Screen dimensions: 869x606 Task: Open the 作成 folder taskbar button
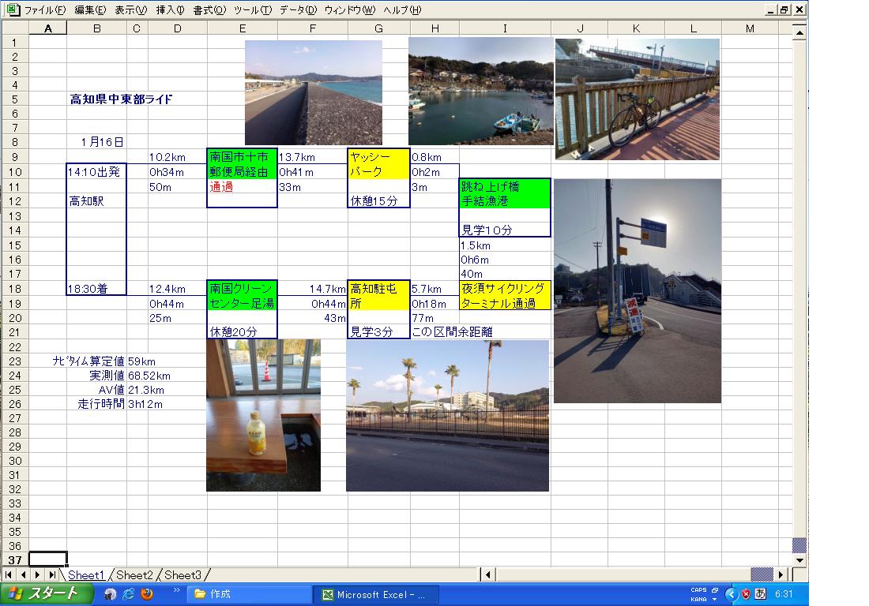click(x=246, y=594)
